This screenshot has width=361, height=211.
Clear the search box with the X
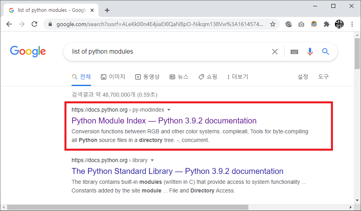(275, 52)
